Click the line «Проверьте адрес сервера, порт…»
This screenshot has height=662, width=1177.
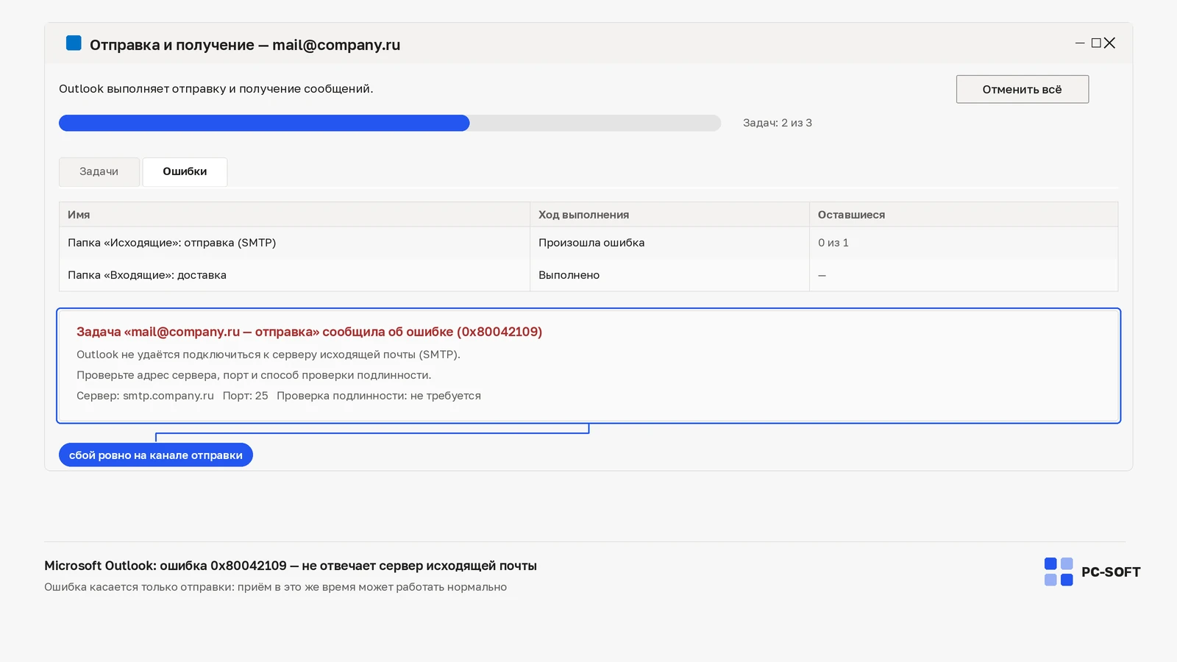(x=254, y=375)
